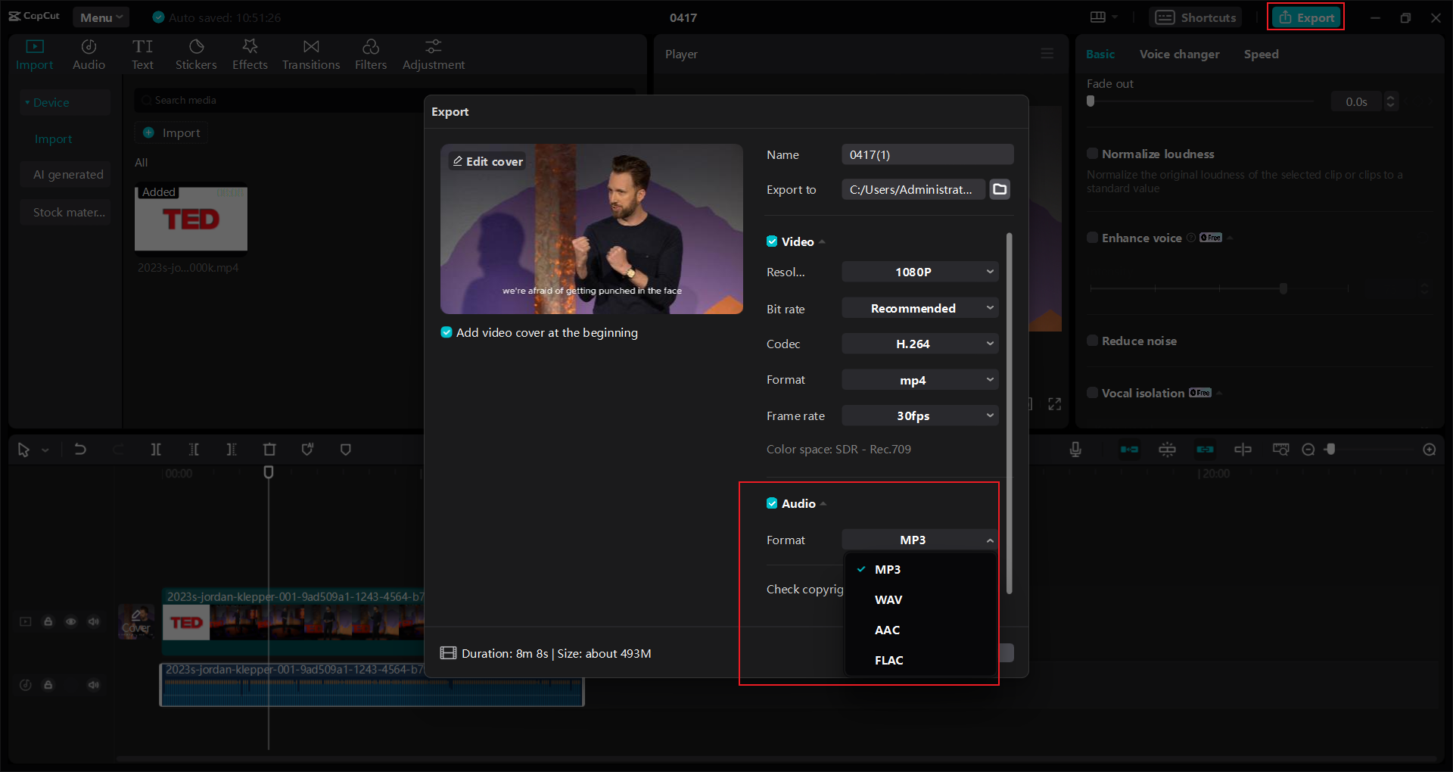
Task: Select WAV from audio format list
Action: click(x=888, y=599)
